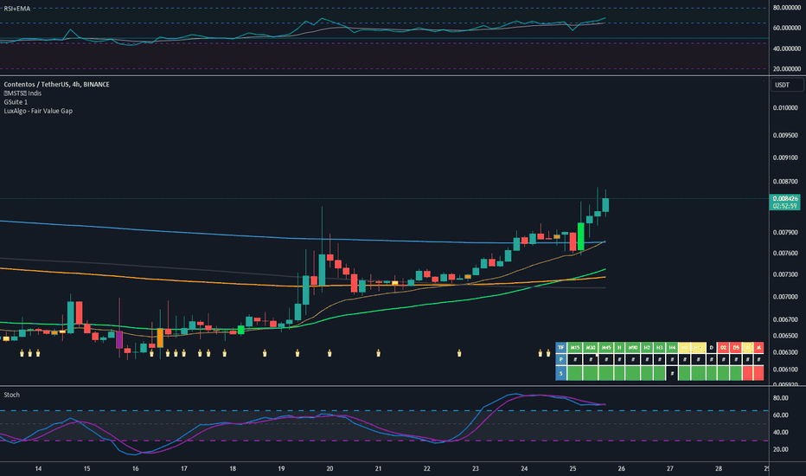Click the 0.008700 price axis label

[785, 182]
